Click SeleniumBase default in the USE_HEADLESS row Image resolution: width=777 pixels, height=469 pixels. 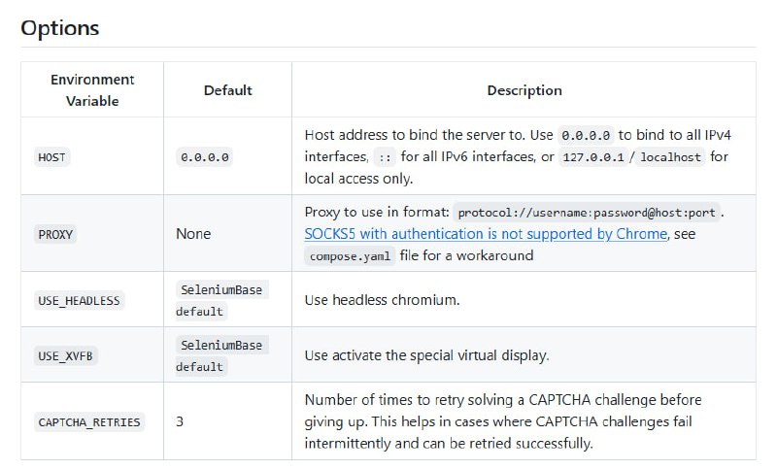[220, 300]
